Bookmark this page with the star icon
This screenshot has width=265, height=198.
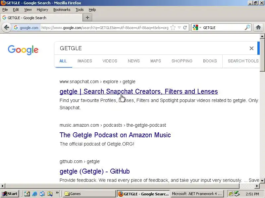(x=173, y=28)
